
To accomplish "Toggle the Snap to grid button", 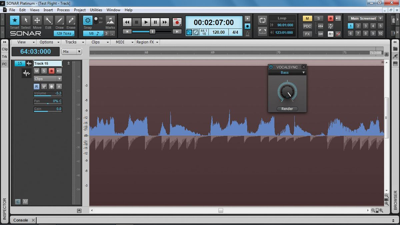I will coord(88,20).
